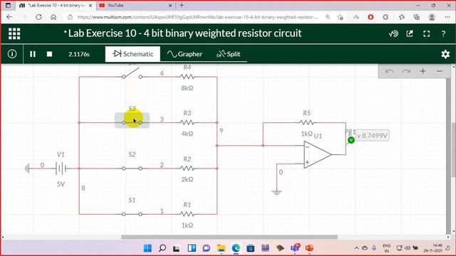The height and width of the screenshot is (256, 456).
Task: Undo the last schematic action
Action: [390, 71]
